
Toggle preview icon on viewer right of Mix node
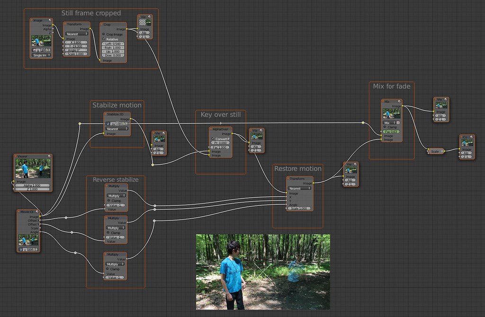446,99
